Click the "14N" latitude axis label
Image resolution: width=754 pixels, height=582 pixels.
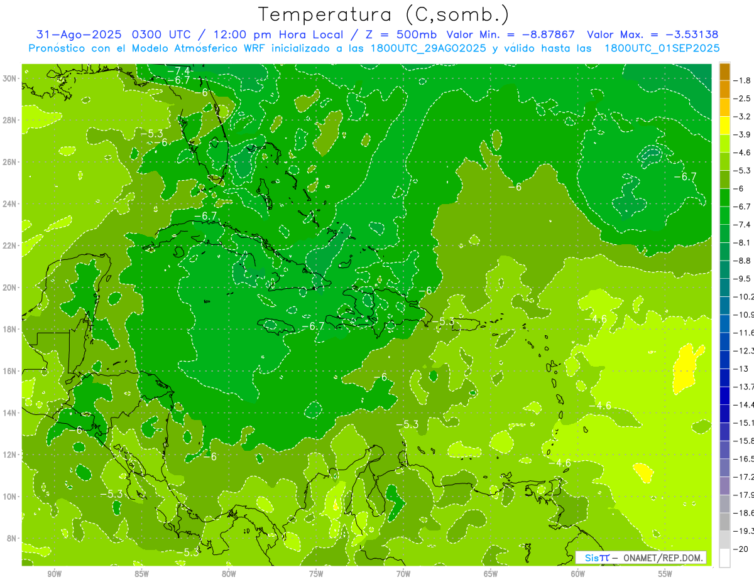tap(9, 412)
